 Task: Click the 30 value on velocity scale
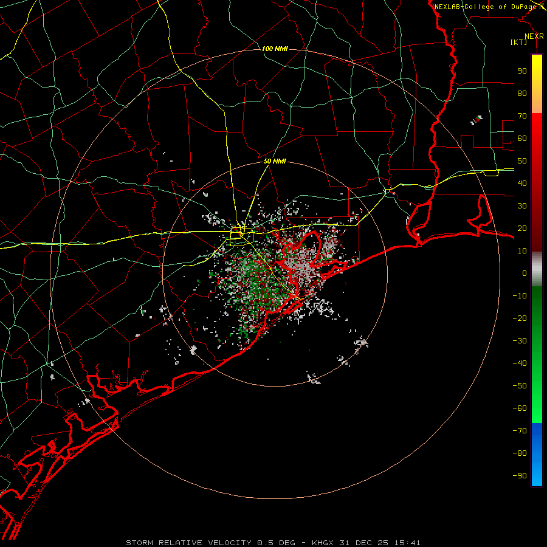click(522, 206)
